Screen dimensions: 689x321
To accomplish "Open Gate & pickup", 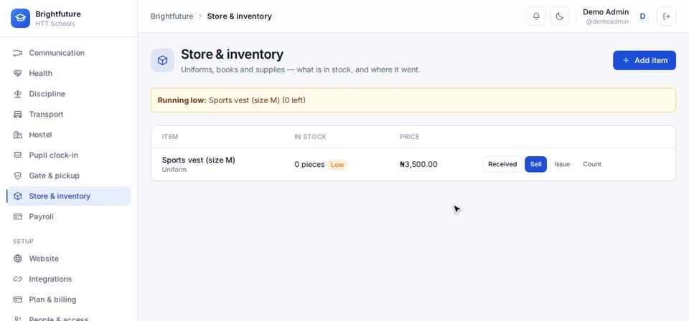I will (69, 176).
